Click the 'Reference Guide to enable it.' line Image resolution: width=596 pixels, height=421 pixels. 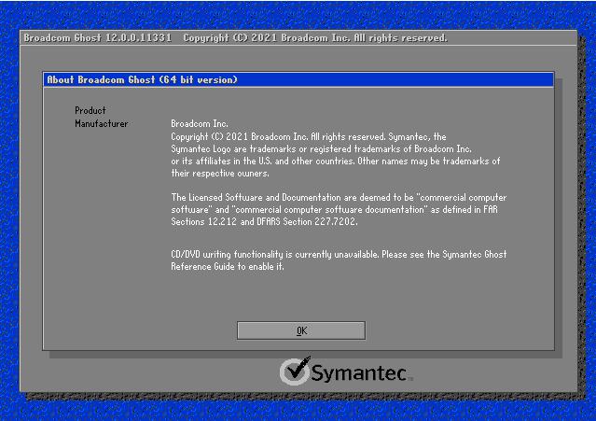point(228,266)
